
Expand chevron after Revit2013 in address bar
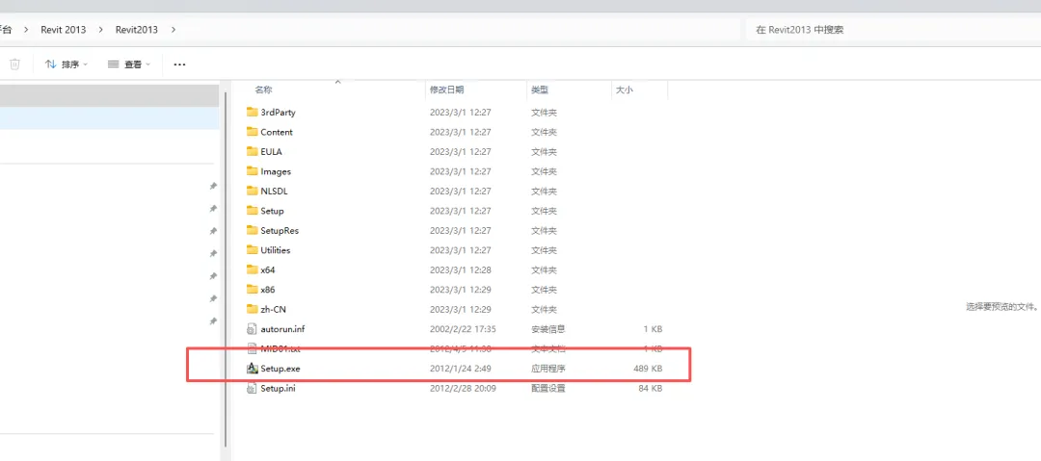pos(173,30)
